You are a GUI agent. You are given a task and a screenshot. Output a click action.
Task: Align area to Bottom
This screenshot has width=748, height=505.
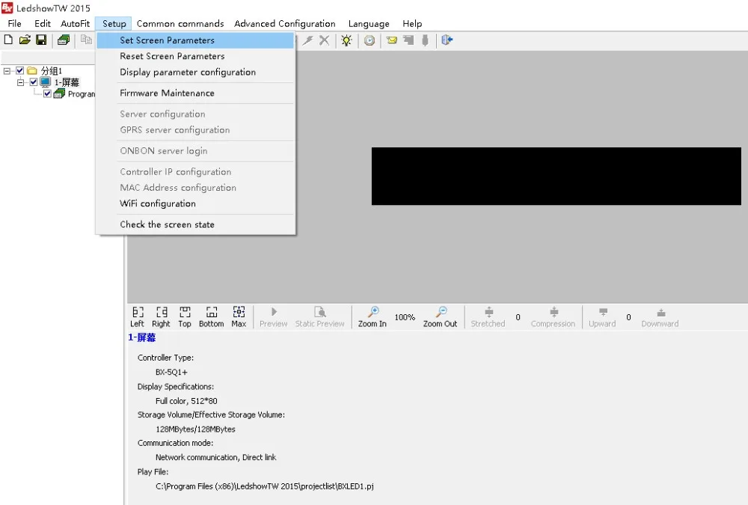click(212, 317)
